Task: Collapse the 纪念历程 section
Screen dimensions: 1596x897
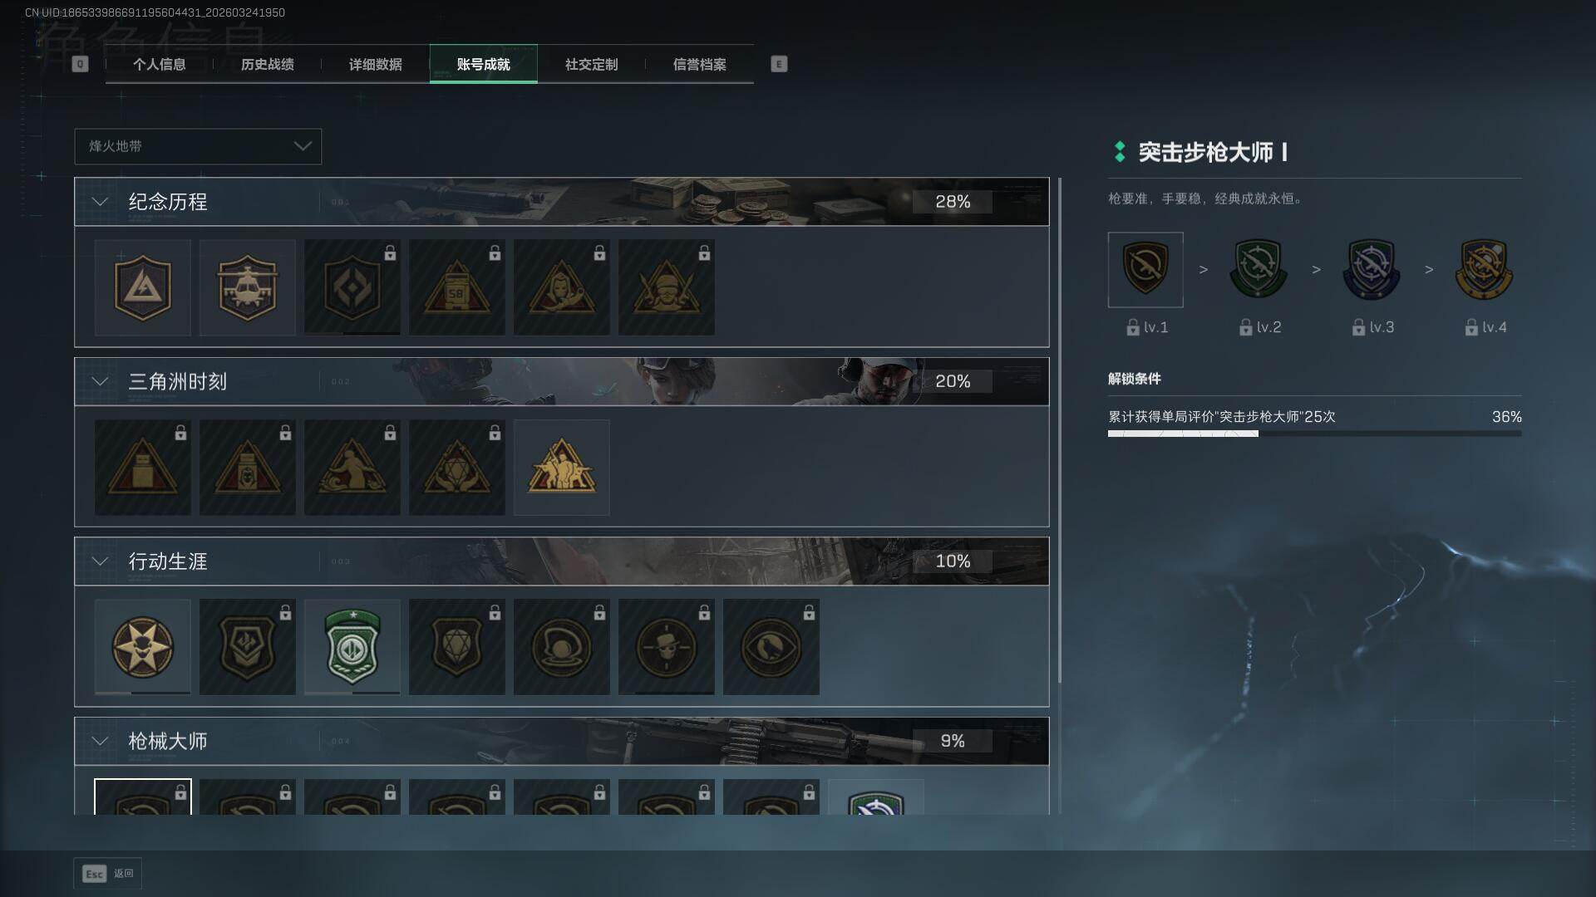Action: (x=100, y=202)
